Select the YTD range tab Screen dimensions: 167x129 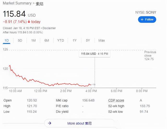[61, 40]
